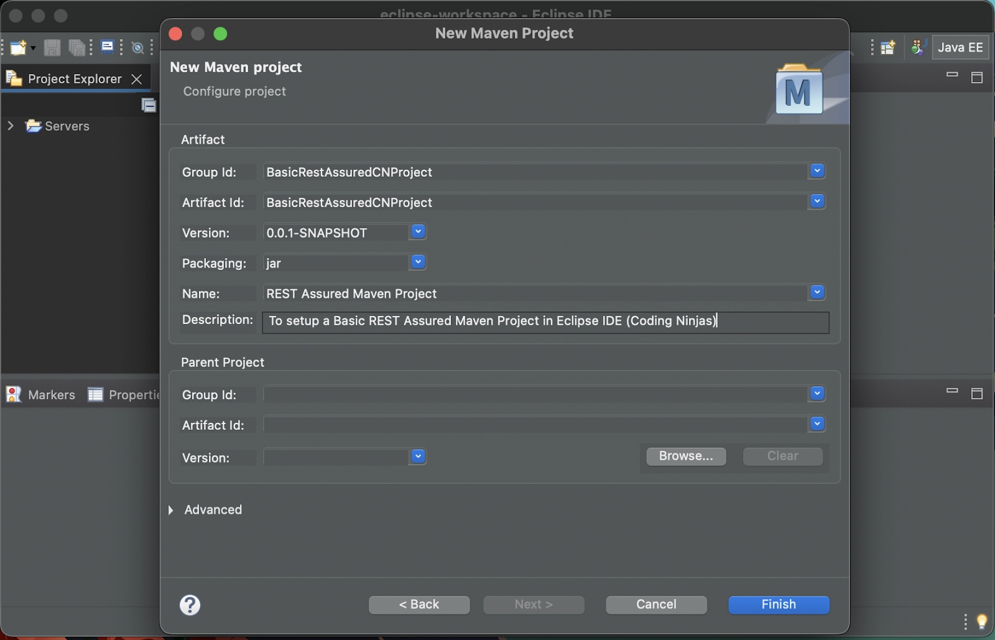Click the Parent Project Group Id field
The image size is (995, 640).
pos(535,394)
